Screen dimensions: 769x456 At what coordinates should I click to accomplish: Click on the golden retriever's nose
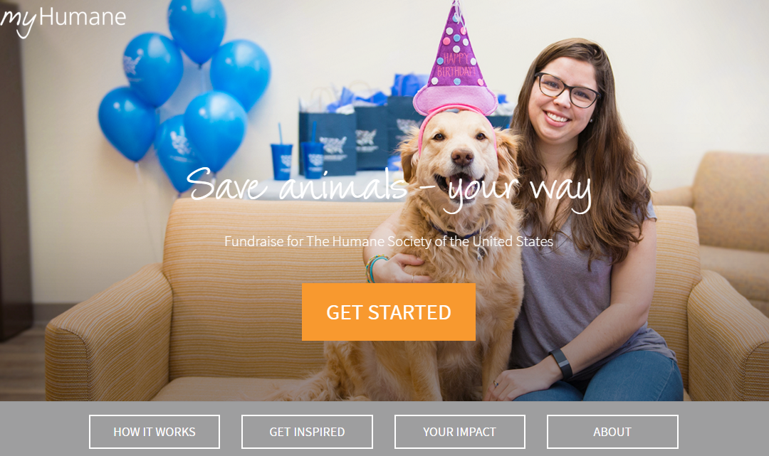pos(461,157)
